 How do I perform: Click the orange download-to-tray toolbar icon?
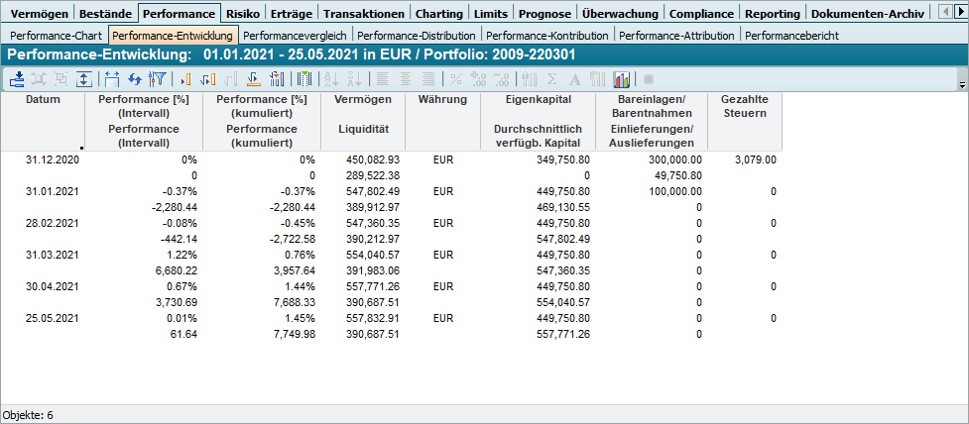click(x=253, y=79)
